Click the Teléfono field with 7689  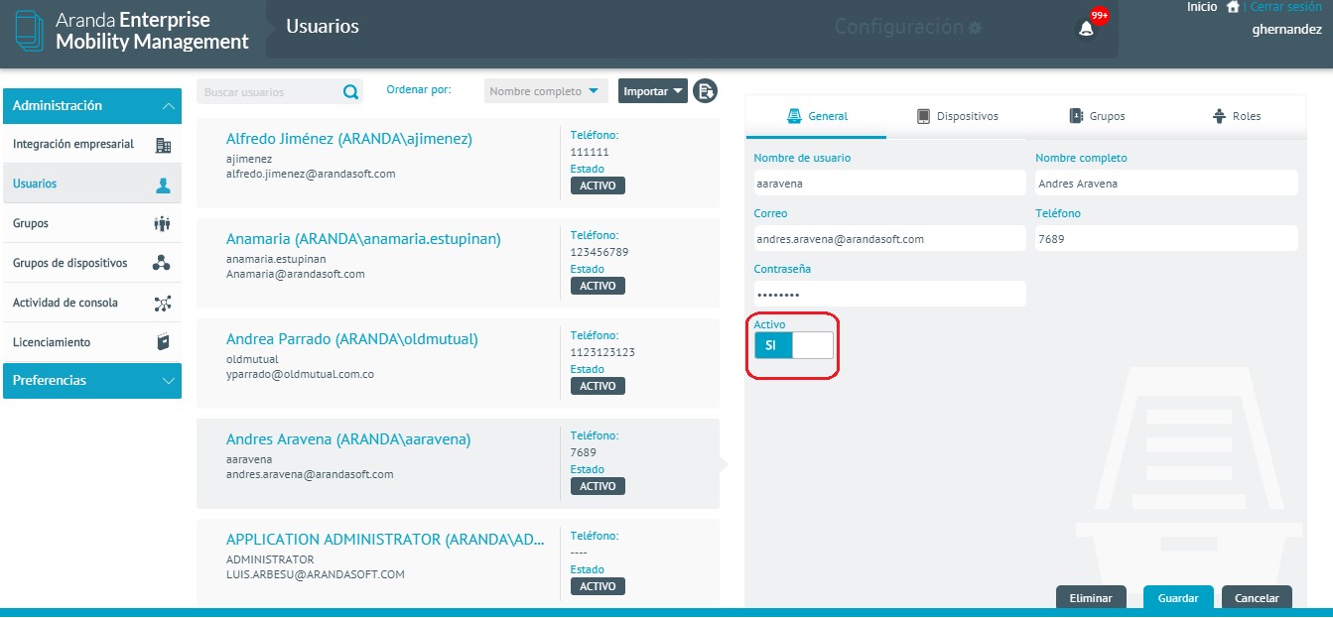(x=1166, y=239)
